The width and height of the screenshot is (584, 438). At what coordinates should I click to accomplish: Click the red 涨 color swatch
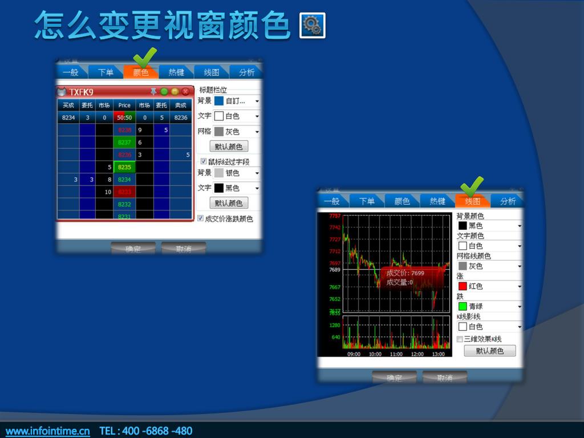tap(463, 286)
